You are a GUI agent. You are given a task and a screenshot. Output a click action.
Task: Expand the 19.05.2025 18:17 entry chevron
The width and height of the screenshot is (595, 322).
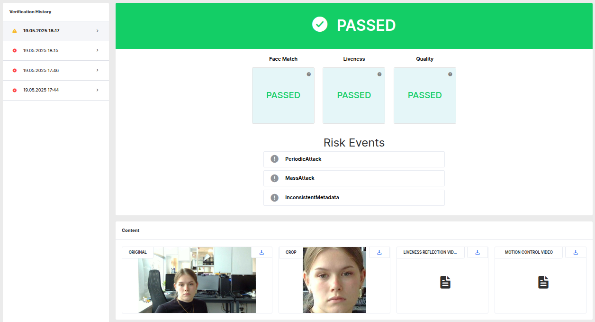(97, 31)
